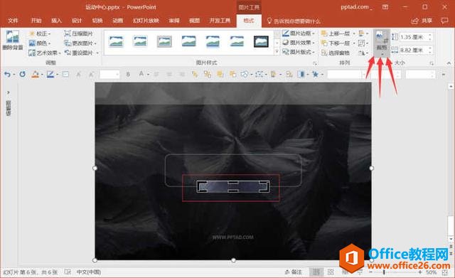The image size is (455, 278).
Task: Click the Rotate objects icon
Action: pyautogui.click(x=363, y=53)
